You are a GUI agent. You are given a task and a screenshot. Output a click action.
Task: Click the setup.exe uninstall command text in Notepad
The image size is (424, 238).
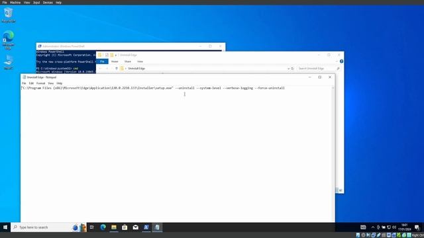coord(153,88)
